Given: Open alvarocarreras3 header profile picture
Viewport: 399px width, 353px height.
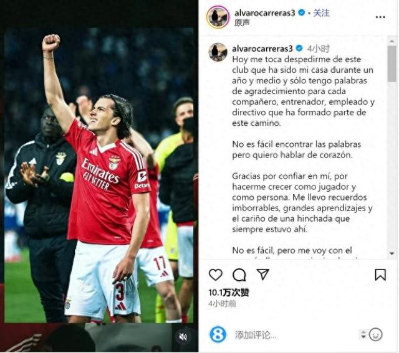Looking at the screenshot, I should pyautogui.click(x=218, y=17).
